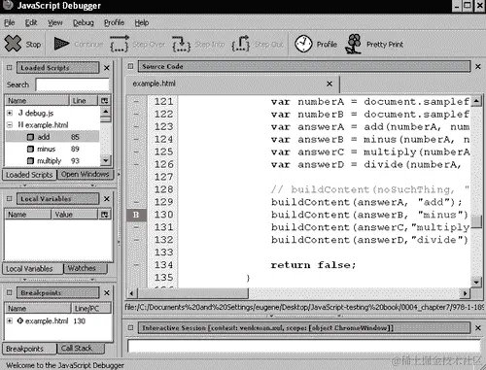Image resolution: width=486 pixels, height=370 pixels.
Task: Close the Interactive Session panel
Action: tap(477, 328)
